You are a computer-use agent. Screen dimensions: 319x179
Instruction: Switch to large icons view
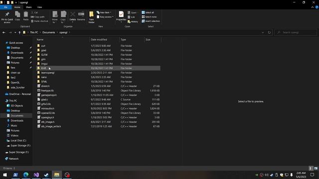(316, 168)
